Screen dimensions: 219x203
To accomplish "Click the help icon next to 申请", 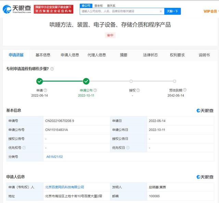I will tap(45, 91).
